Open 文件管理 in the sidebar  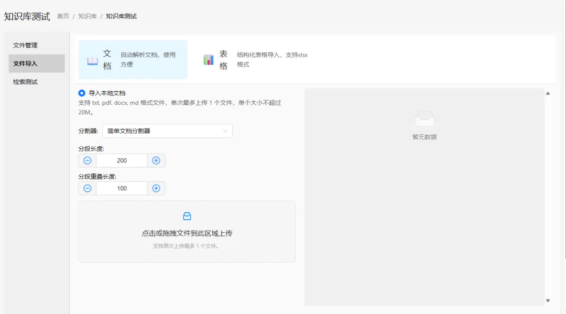click(25, 45)
